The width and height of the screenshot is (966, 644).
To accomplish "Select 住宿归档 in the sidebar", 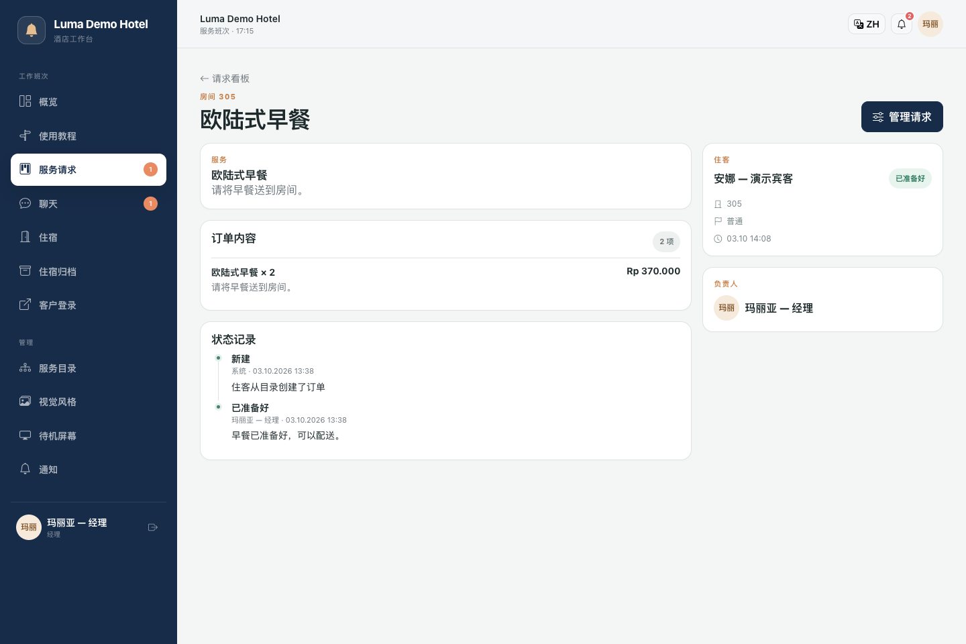I will point(89,271).
